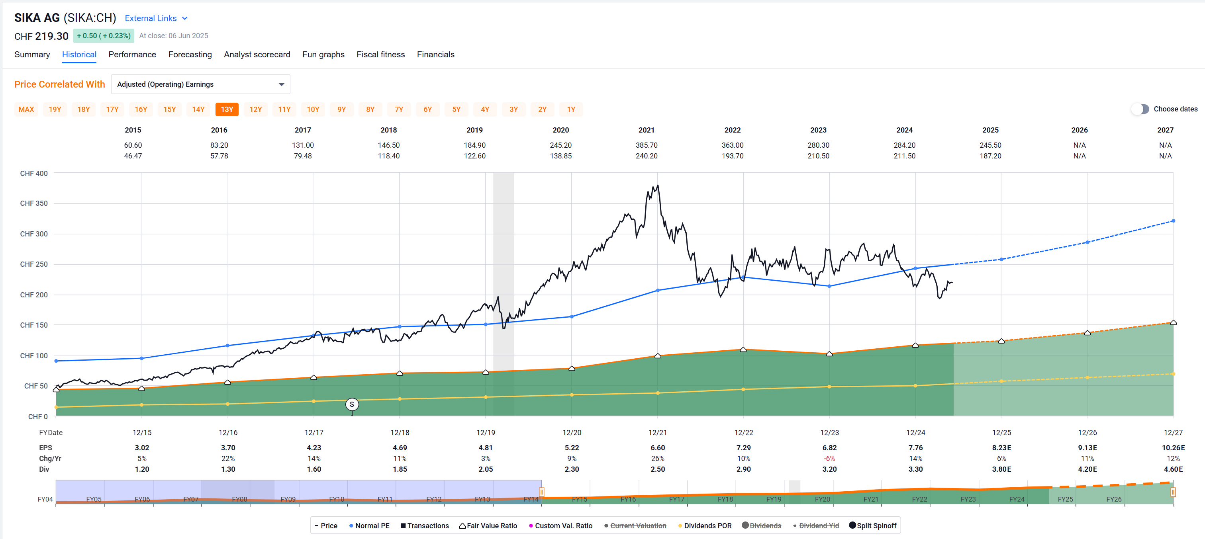
Task: Pick the 5Y range button
Action: pyautogui.click(x=457, y=109)
